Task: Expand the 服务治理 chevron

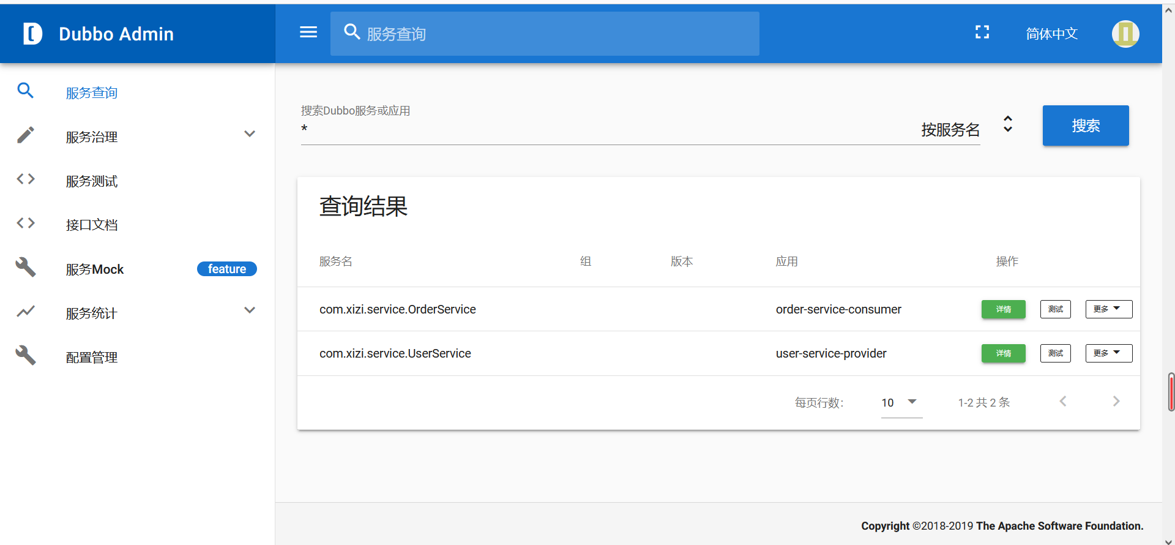Action: pos(250,134)
